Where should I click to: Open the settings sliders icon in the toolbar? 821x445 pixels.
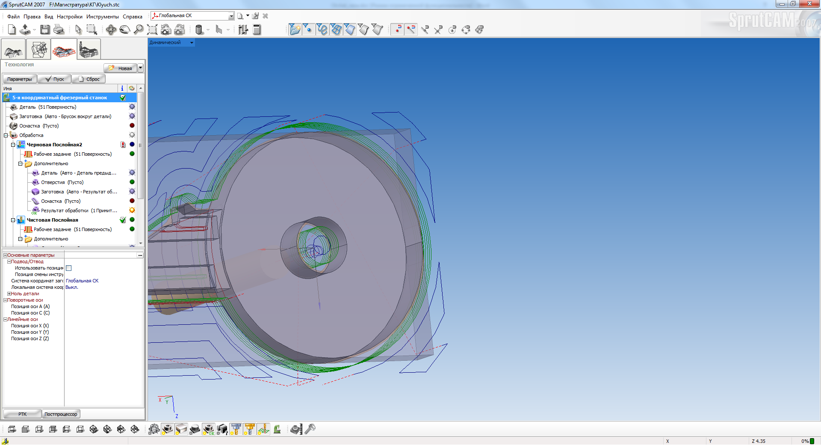(x=243, y=30)
